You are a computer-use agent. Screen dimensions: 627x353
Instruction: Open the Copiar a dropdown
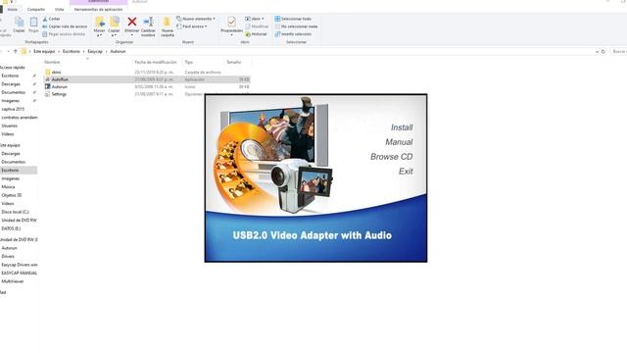114,35
